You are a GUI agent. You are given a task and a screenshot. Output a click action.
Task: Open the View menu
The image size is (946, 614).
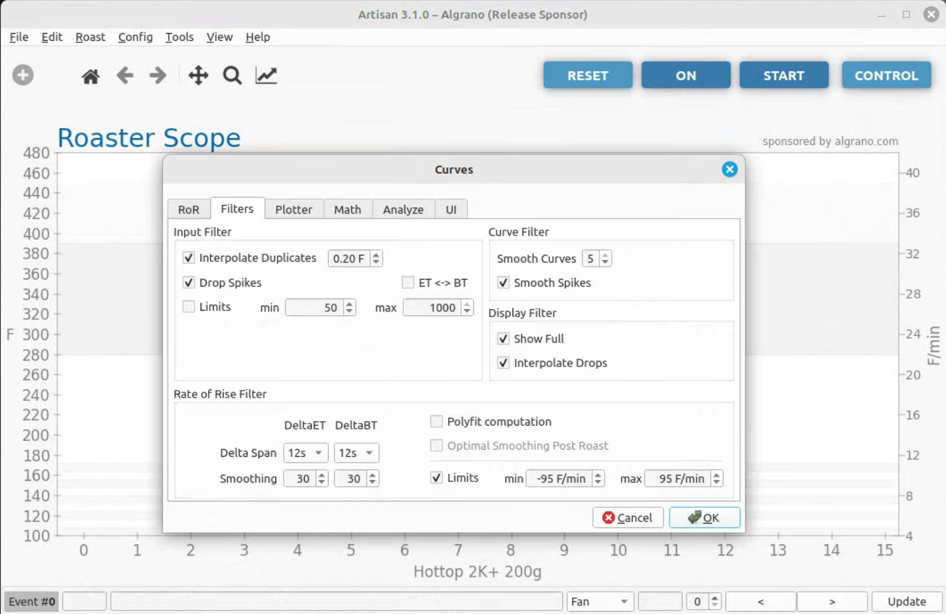click(219, 37)
